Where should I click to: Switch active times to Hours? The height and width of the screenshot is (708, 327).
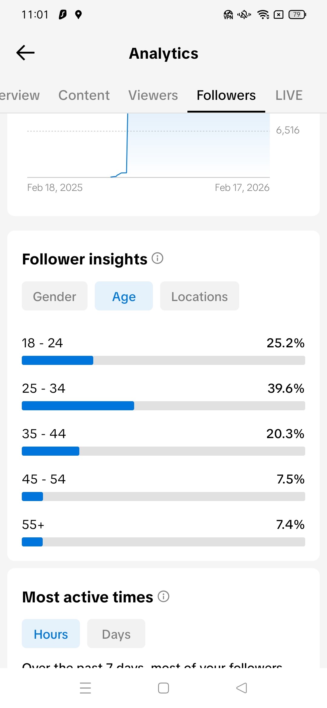tap(51, 634)
